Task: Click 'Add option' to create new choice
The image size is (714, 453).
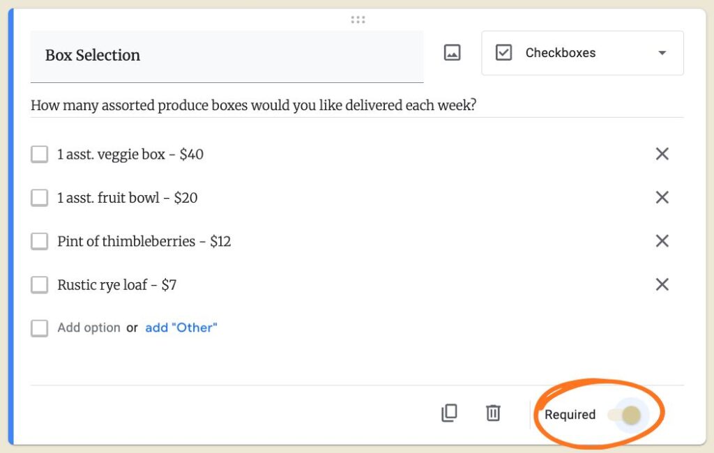Action: [x=89, y=328]
